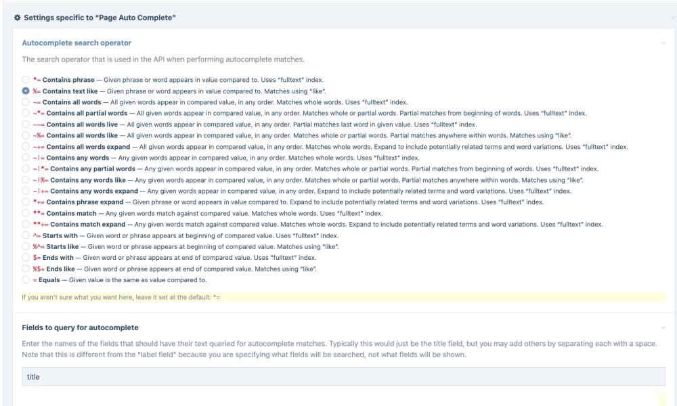Select "Contains all words expand" radio button
Viewport: 677px width, 406px height.
pyautogui.click(x=26, y=146)
